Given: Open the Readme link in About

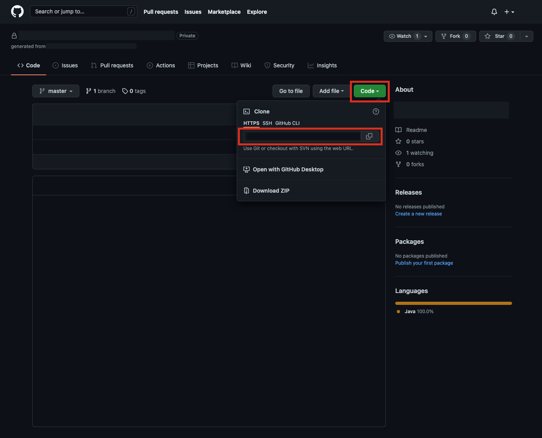Looking at the screenshot, I should [411, 130].
